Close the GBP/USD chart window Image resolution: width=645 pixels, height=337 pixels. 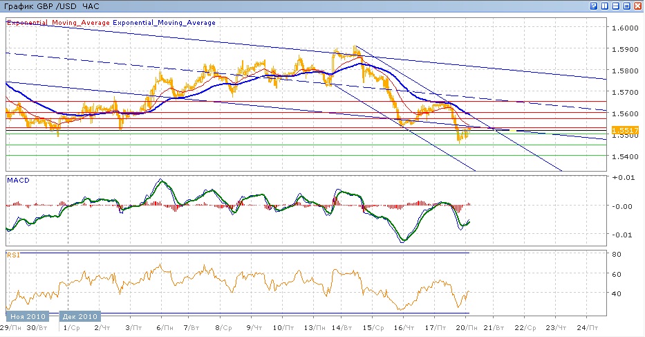[x=637, y=6]
